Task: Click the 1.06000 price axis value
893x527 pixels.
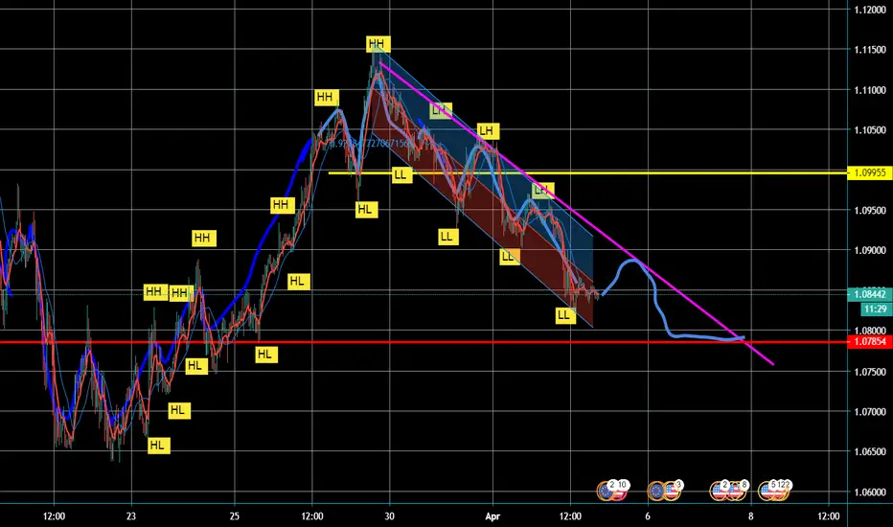Action: click(x=870, y=493)
